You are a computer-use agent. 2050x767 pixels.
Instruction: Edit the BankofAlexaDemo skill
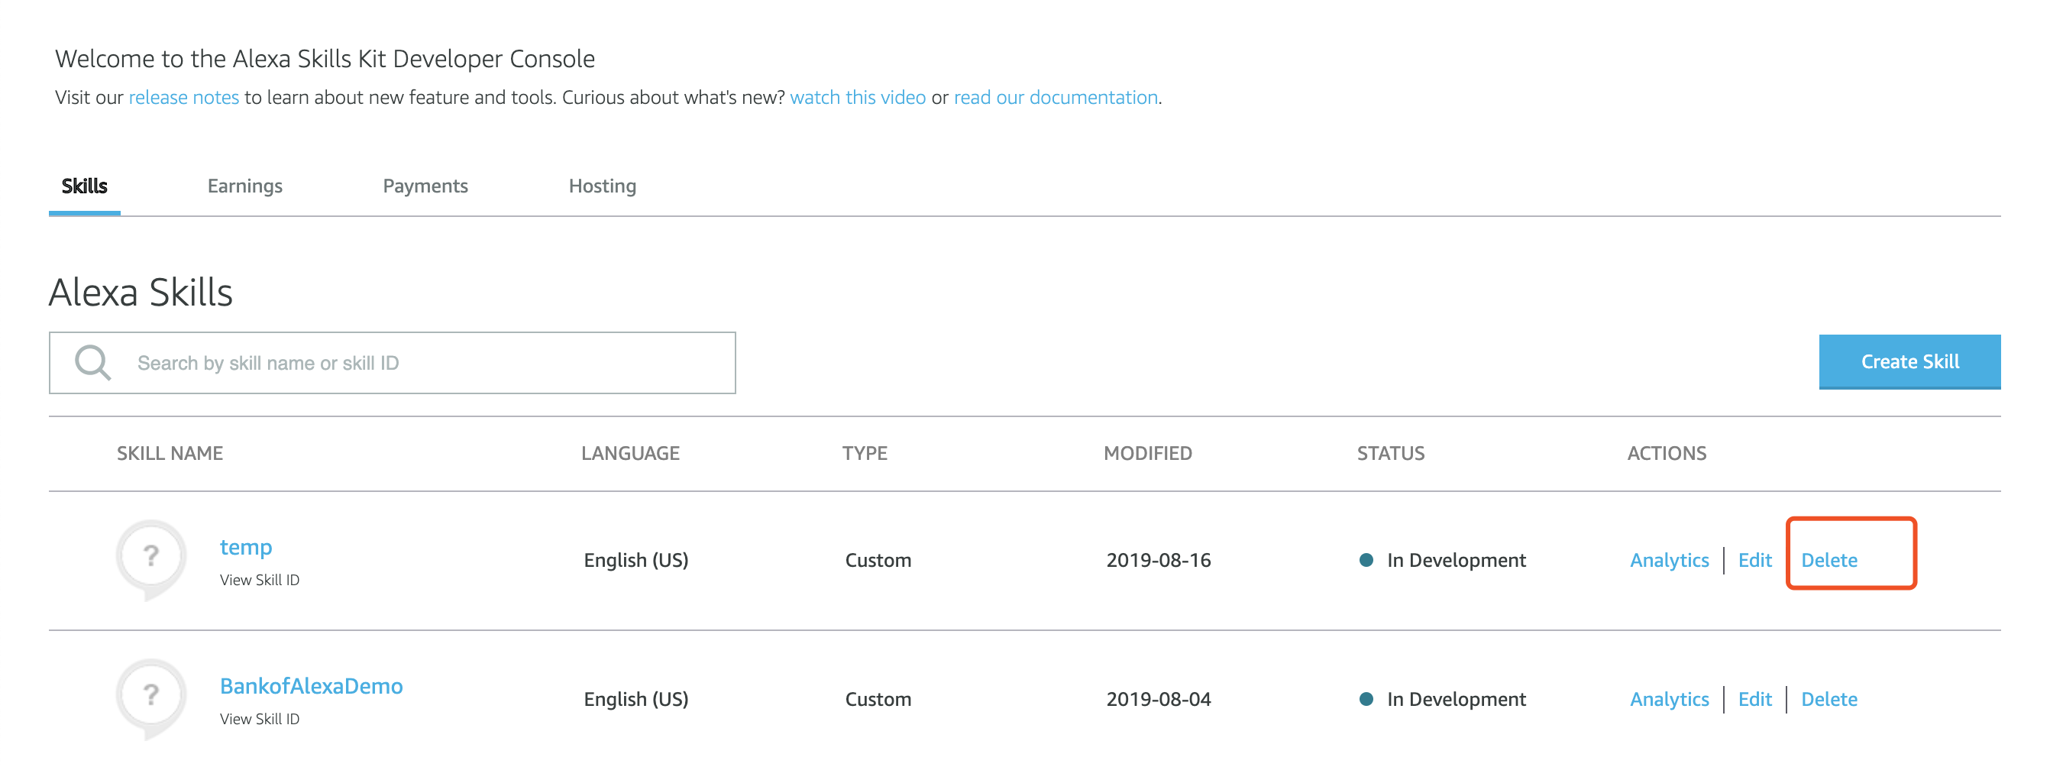click(x=1754, y=699)
